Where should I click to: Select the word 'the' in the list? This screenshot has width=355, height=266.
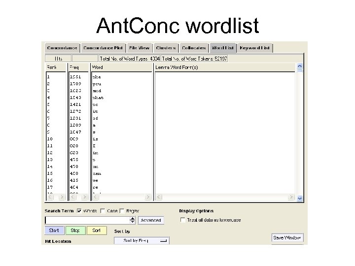click(97, 77)
